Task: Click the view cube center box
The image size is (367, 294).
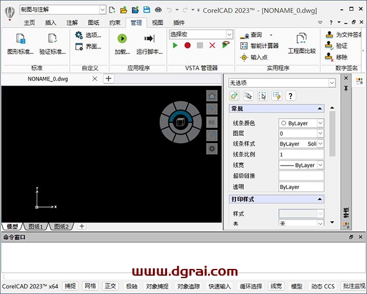Action: coord(180,122)
